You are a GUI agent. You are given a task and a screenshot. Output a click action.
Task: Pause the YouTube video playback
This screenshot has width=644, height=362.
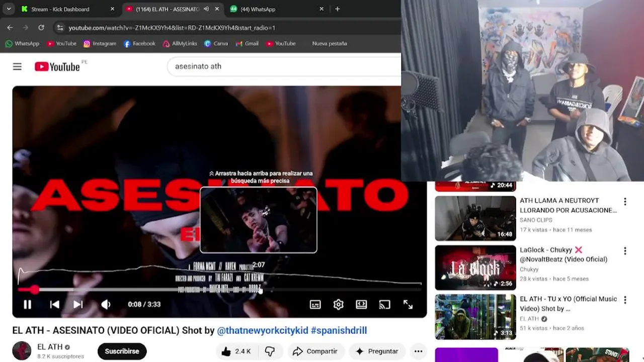tap(28, 304)
